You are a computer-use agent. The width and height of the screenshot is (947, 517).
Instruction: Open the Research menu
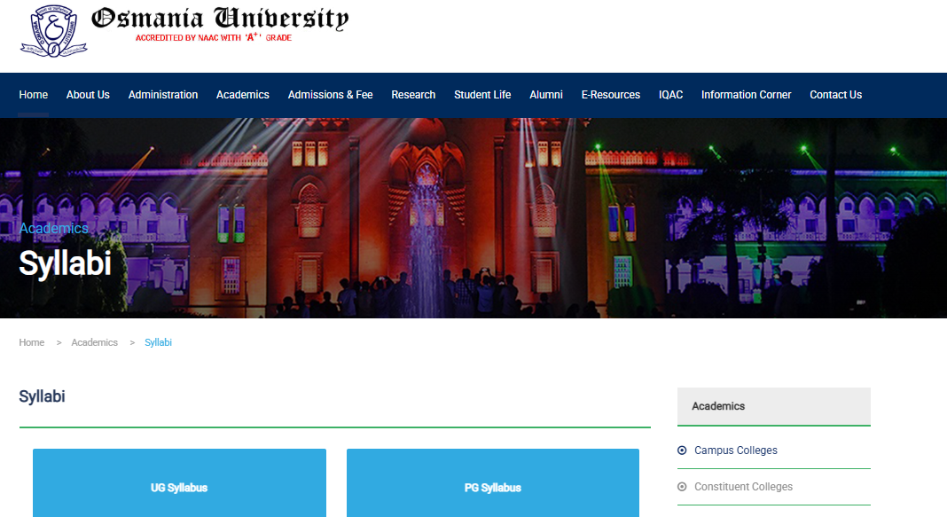413,95
